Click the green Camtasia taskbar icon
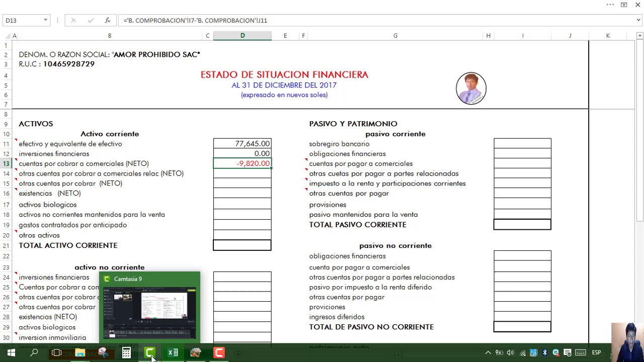Viewport: 644px width, 362px height. [149, 353]
